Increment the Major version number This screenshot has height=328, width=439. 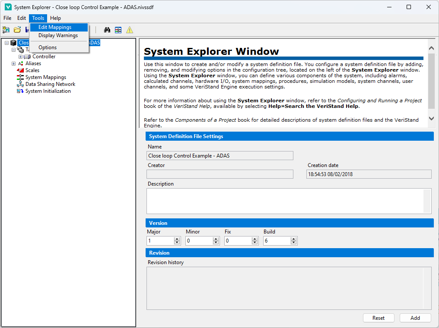coord(177,239)
